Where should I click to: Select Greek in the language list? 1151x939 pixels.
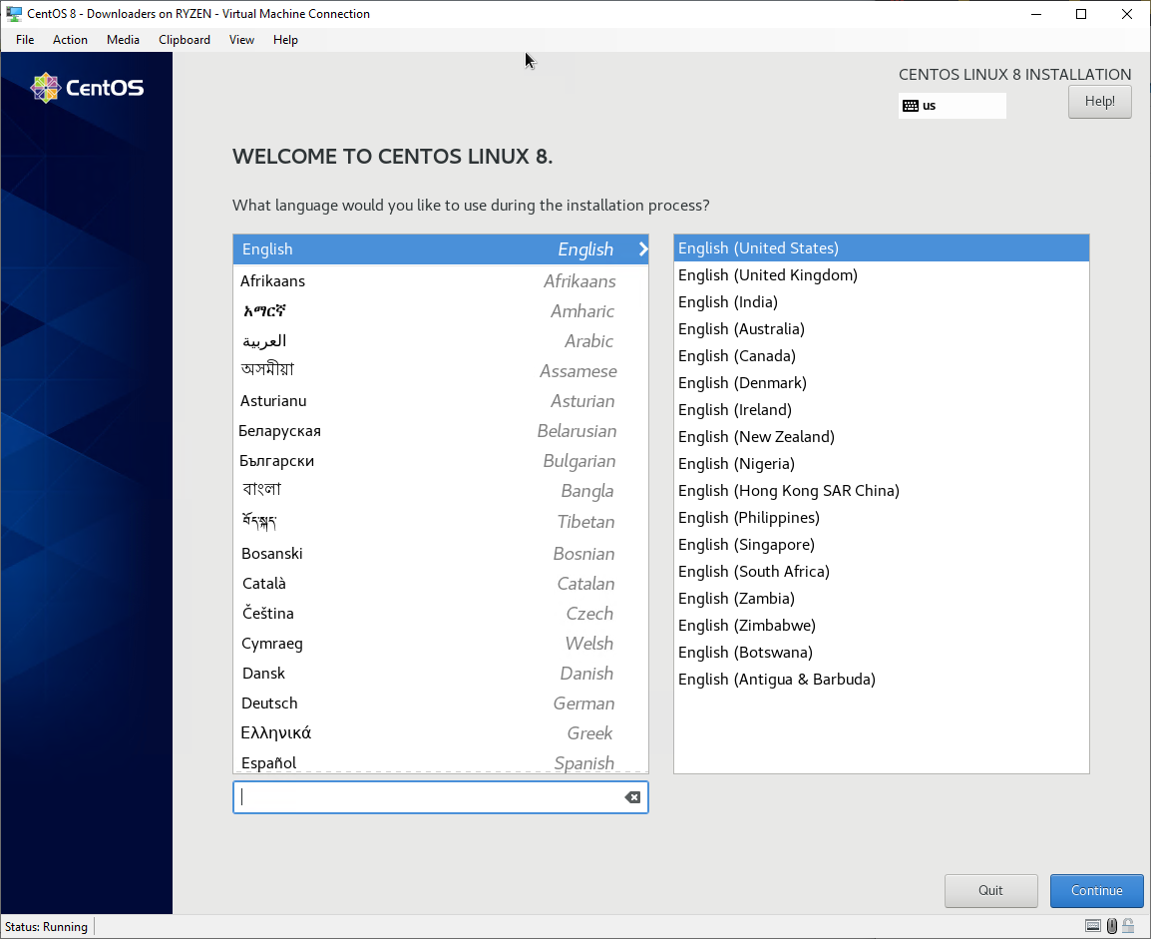pyautogui.click(x=441, y=732)
